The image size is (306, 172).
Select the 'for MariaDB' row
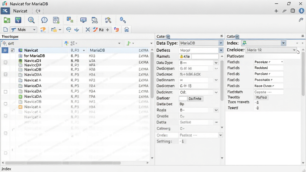76,56
